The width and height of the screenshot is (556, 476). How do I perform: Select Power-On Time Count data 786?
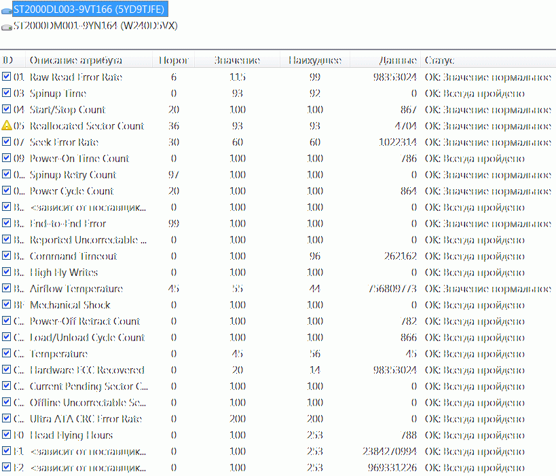(409, 158)
